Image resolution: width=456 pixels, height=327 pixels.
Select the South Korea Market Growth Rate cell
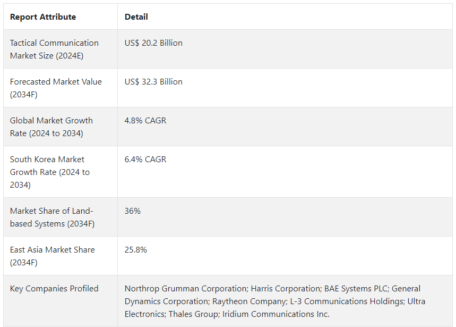click(x=50, y=172)
